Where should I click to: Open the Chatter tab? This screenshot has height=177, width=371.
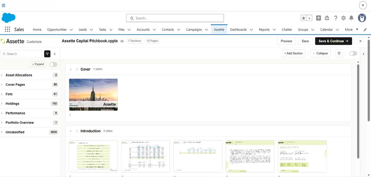287,30
